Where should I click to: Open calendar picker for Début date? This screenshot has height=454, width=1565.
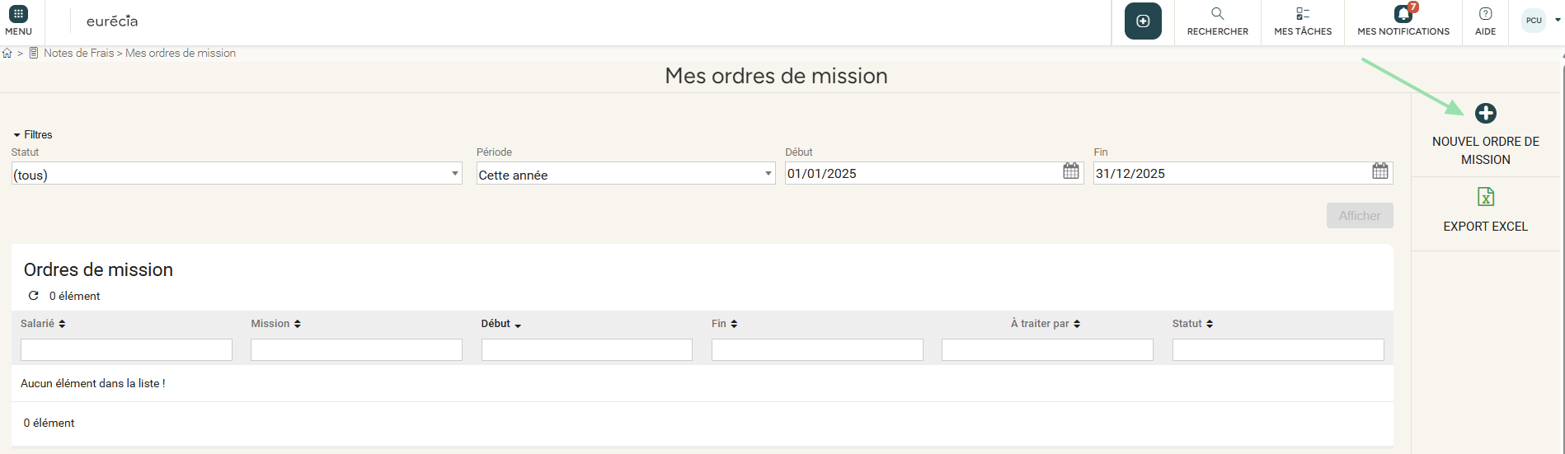[1071, 171]
